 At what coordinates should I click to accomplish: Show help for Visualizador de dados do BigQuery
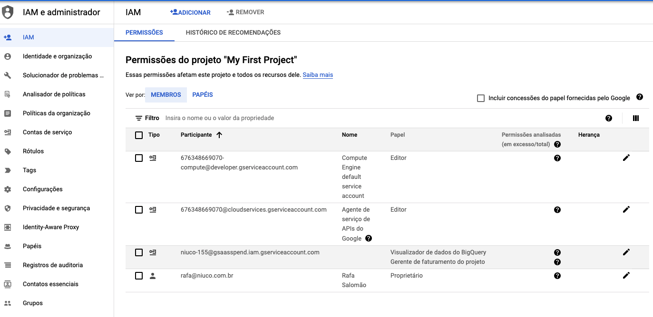(557, 252)
